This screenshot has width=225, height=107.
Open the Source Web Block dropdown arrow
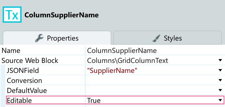pyautogui.click(x=220, y=61)
